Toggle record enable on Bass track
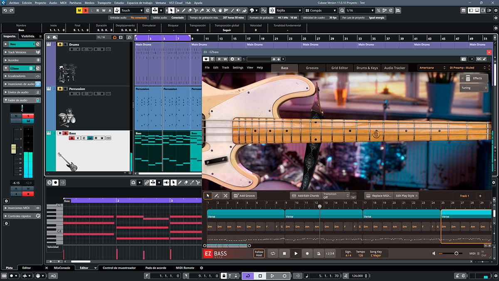Viewport: 499px width, 281px height. (71, 138)
